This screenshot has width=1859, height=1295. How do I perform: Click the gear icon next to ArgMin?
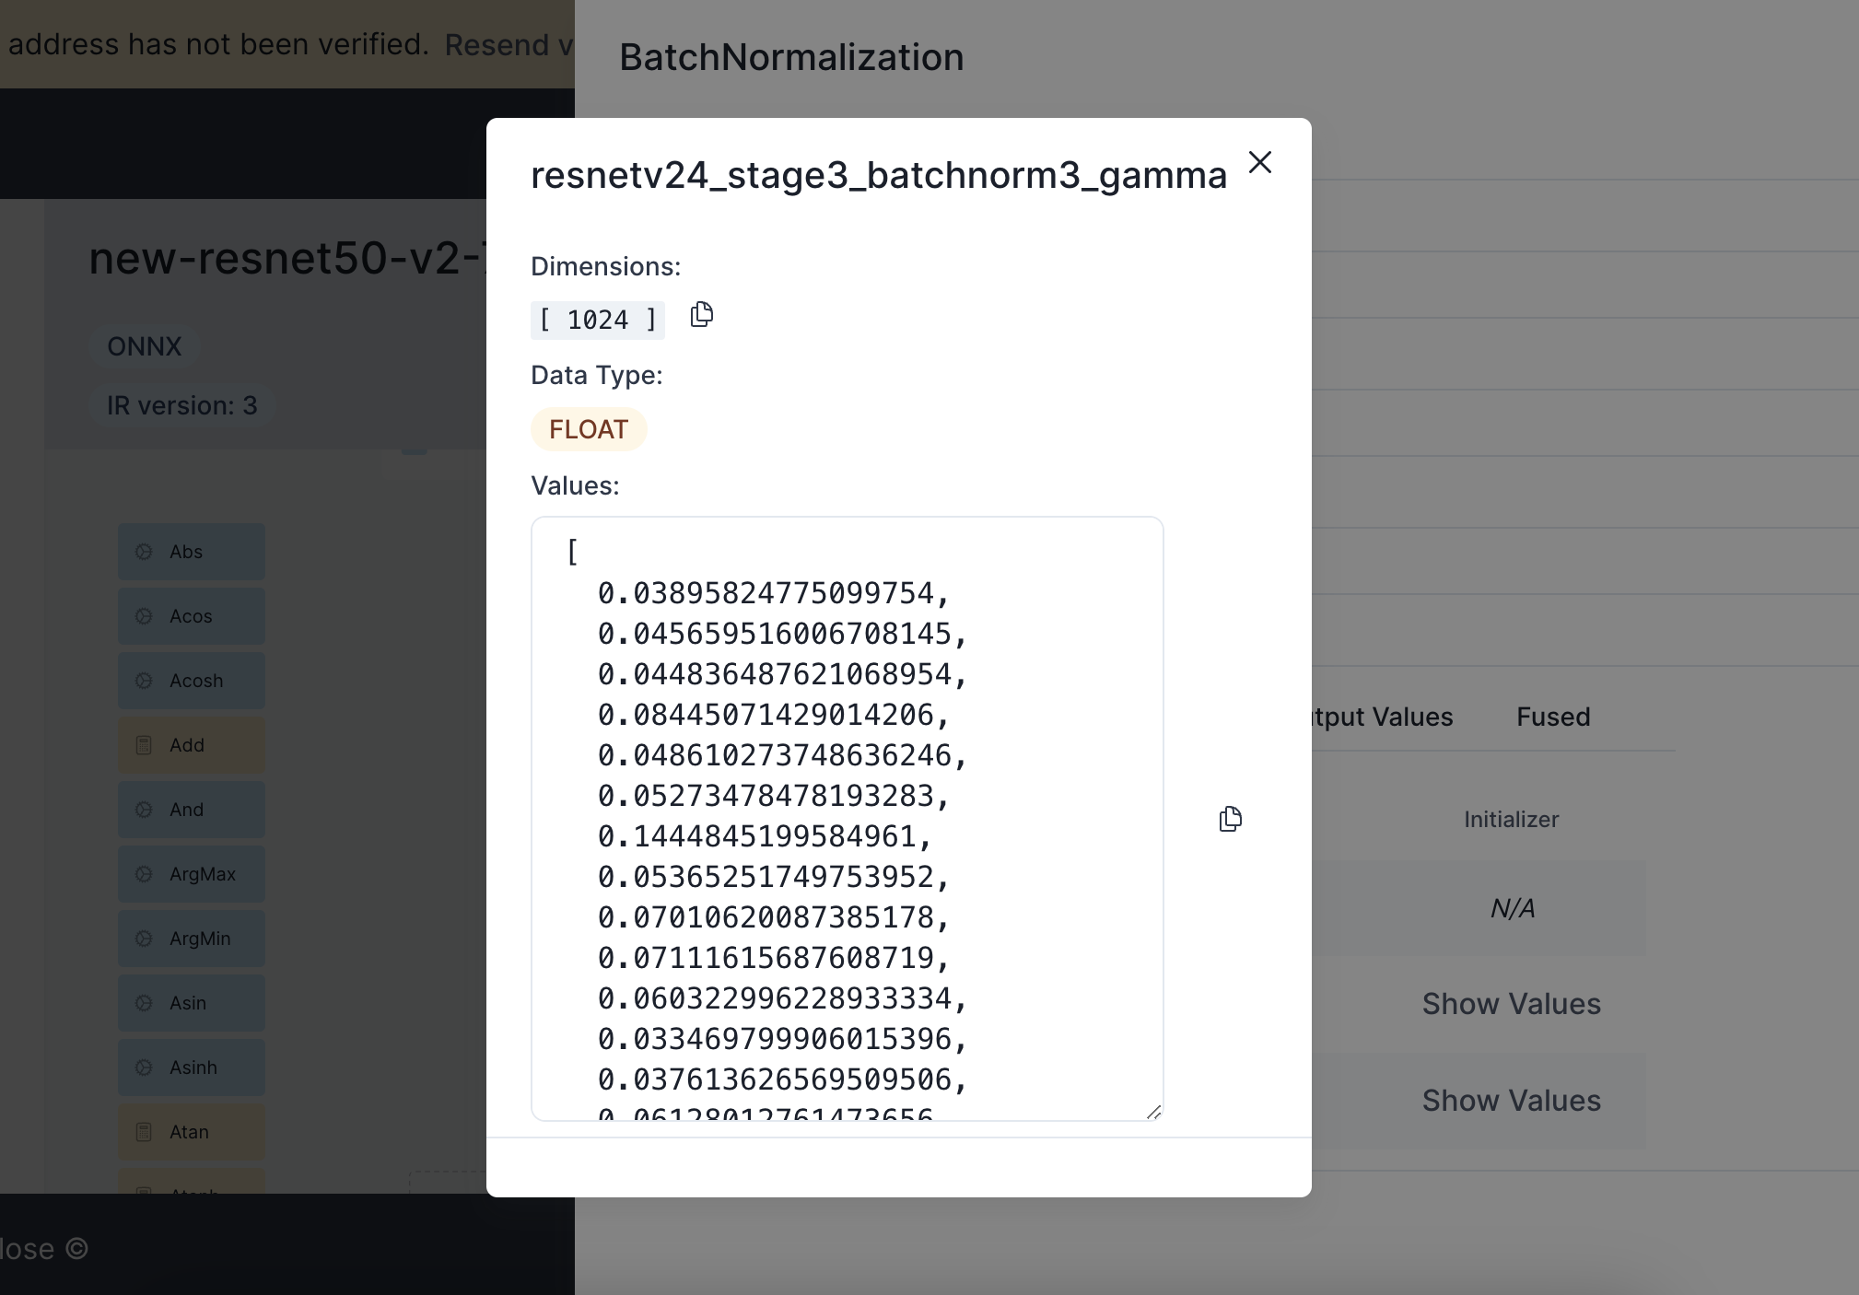pyautogui.click(x=144, y=938)
